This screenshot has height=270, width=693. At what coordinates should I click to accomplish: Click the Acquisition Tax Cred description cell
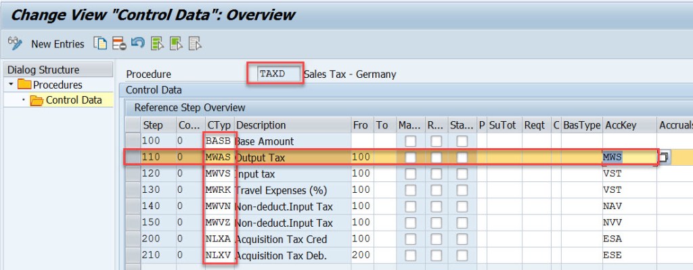pyautogui.click(x=292, y=239)
